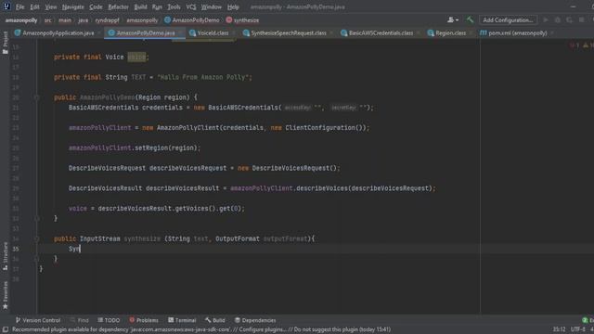Collapse synthesize method with fold marker at line 34

click(37, 238)
